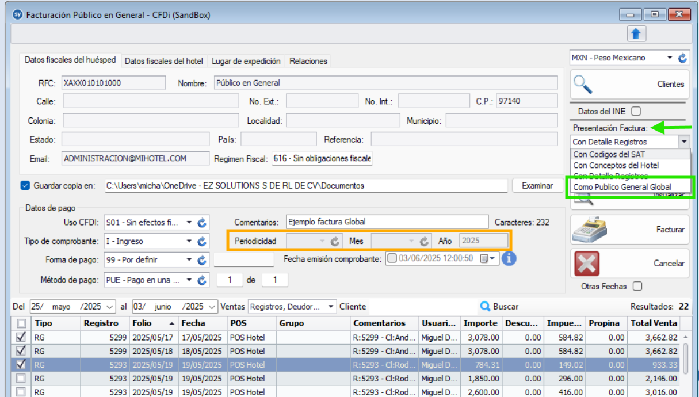The width and height of the screenshot is (699, 397).
Task: Collapse the Presentación Factura dropdown
Action: pyautogui.click(x=683, y=142)
